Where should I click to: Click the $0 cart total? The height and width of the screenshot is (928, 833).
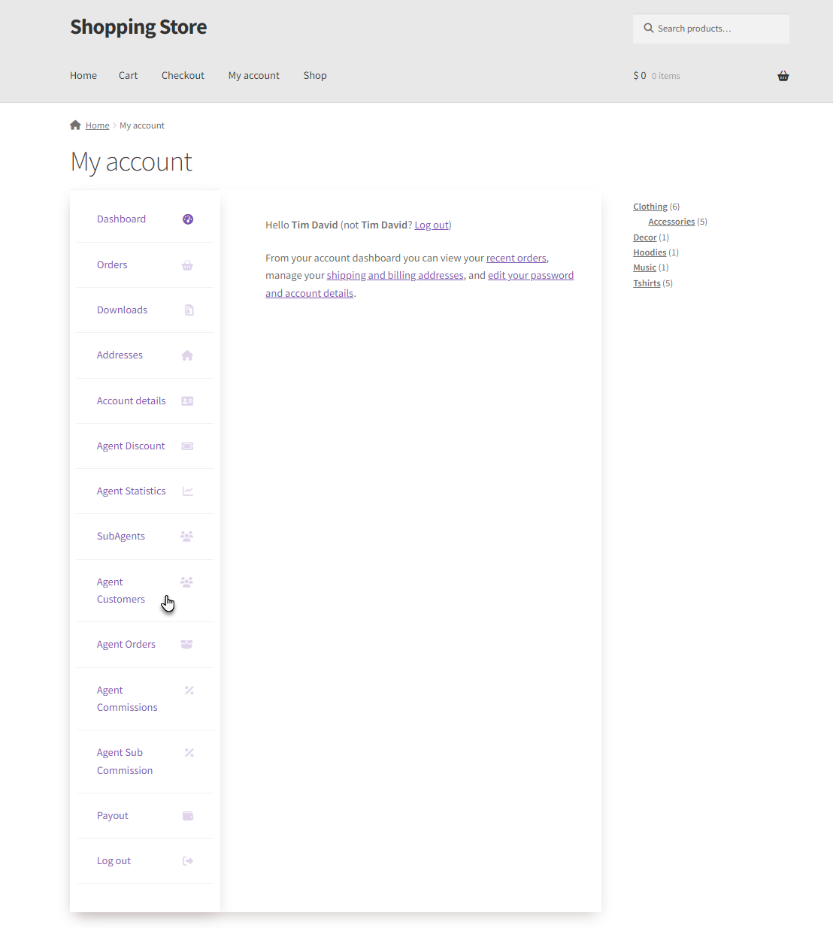coord(640,76)
